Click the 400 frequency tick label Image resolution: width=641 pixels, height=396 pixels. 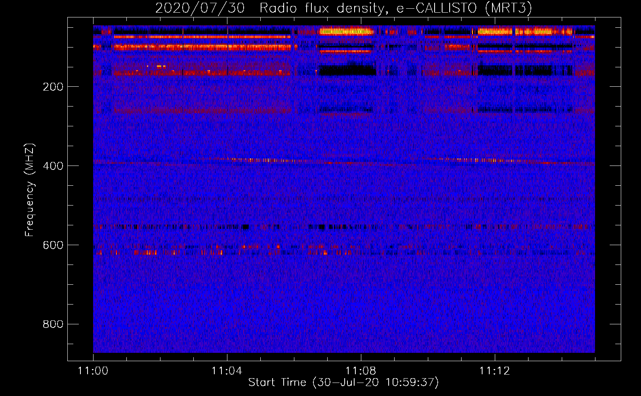click(x=53, y=166)
